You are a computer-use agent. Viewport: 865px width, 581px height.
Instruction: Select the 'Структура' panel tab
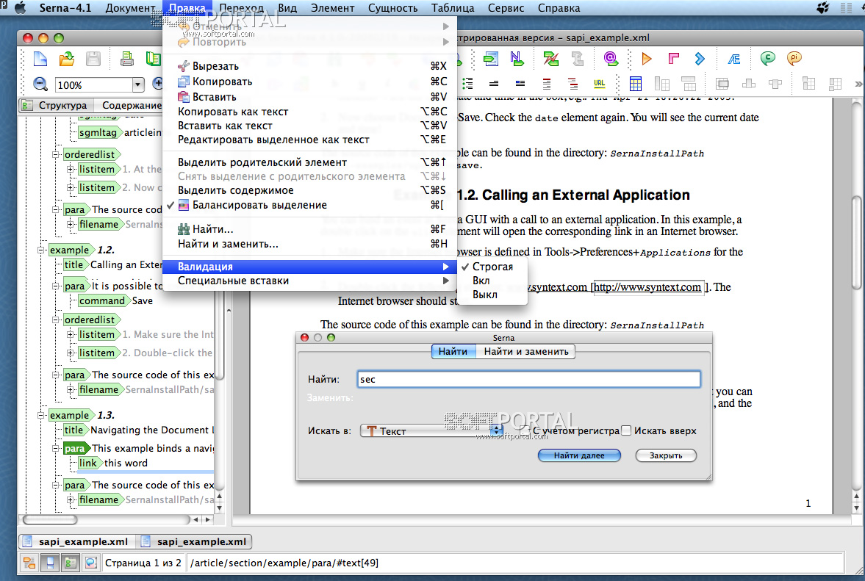pyautogui.click(x=57, y=105)
